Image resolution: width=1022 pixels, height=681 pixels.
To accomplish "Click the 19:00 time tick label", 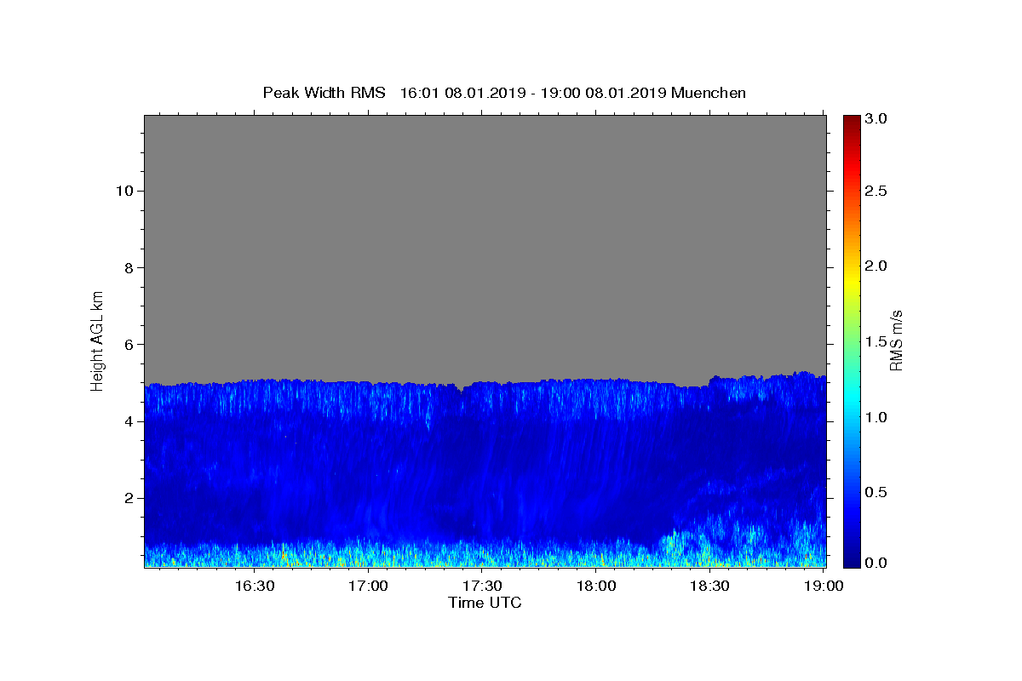I will point(824,586).
